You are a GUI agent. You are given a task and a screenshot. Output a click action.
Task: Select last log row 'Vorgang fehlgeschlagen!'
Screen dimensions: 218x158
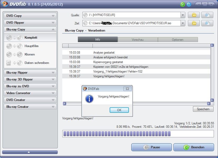pos(136,76)
